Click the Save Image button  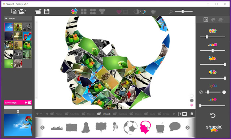click(18, 102)
